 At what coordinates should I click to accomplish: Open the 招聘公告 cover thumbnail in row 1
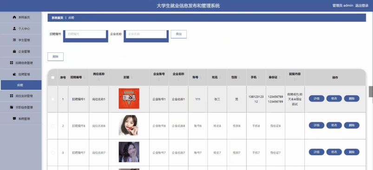click(129, 98)
